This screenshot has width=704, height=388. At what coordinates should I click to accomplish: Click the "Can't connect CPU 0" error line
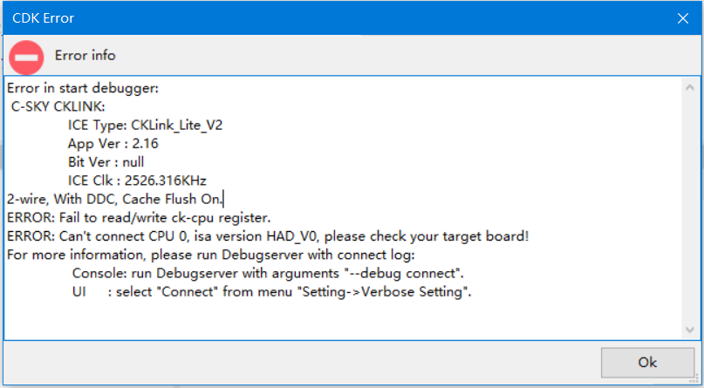[267, 236]
